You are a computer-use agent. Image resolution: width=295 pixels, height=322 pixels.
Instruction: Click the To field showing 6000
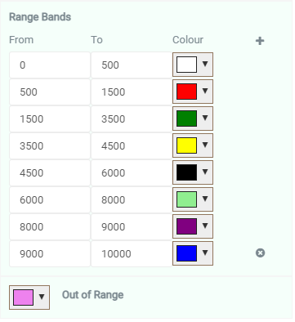[x=132, y=173]
